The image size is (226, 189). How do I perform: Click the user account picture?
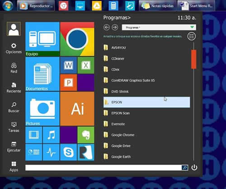14,29
